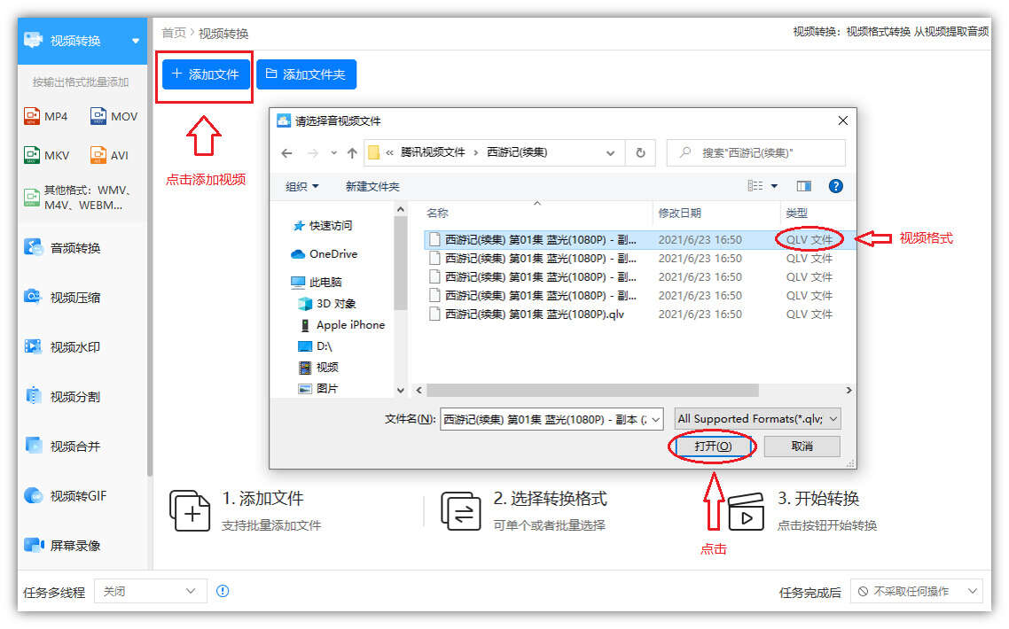This screenshot has width=1009, height=629.
Task: Open 视频压缩 video compression tool
Action: click(x=62, y=297)
